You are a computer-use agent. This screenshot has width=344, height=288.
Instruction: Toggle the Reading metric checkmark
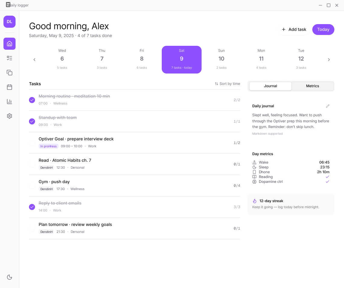327,177
